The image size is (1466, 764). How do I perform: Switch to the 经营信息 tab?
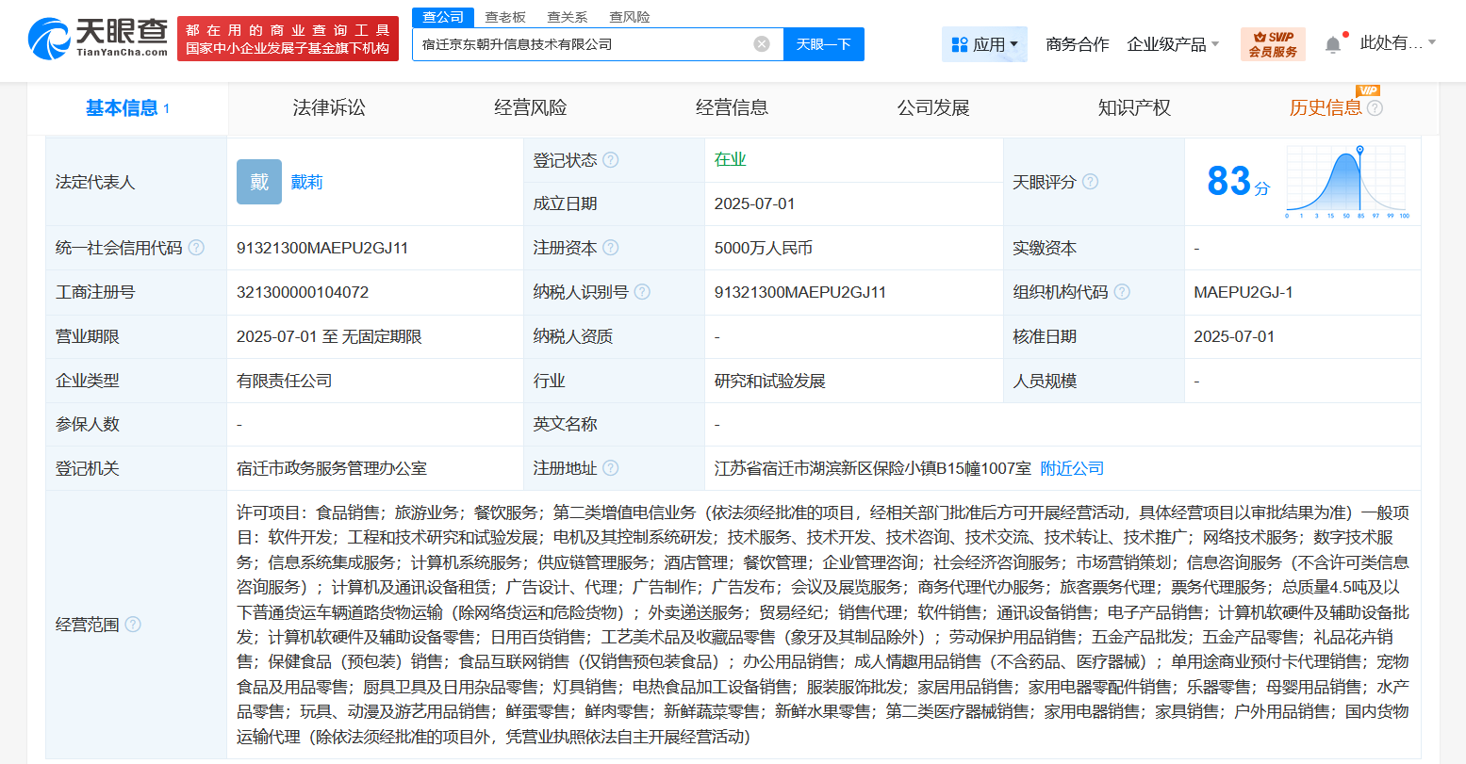733,108
